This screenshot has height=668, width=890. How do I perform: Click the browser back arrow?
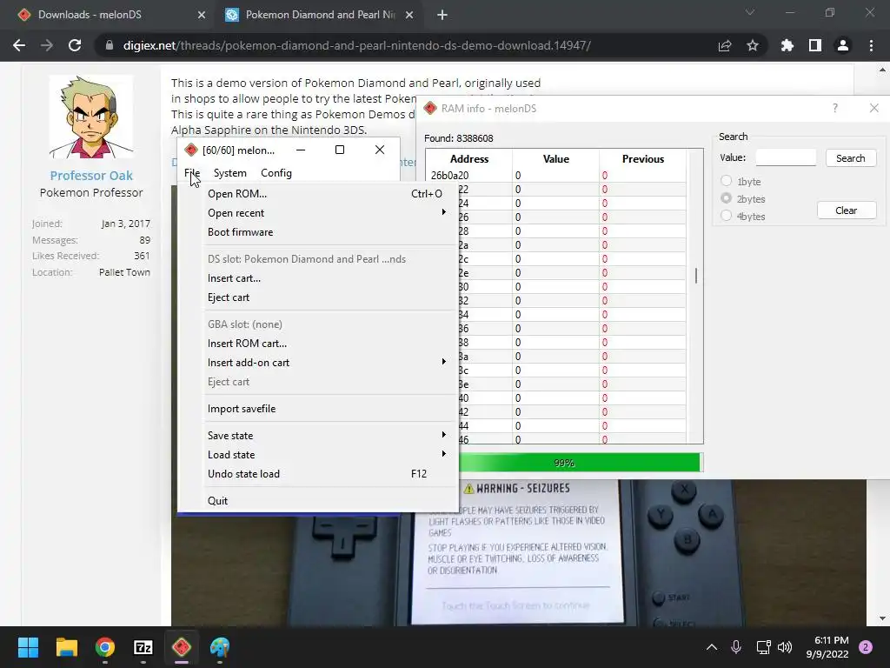point(19,45)
